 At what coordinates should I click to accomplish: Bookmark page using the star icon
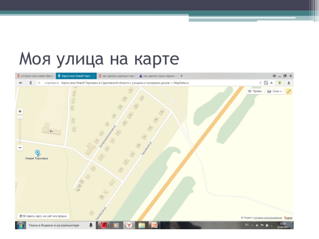click(x=272, y=83)
